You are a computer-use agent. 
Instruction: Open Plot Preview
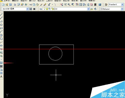click(18, 4)
